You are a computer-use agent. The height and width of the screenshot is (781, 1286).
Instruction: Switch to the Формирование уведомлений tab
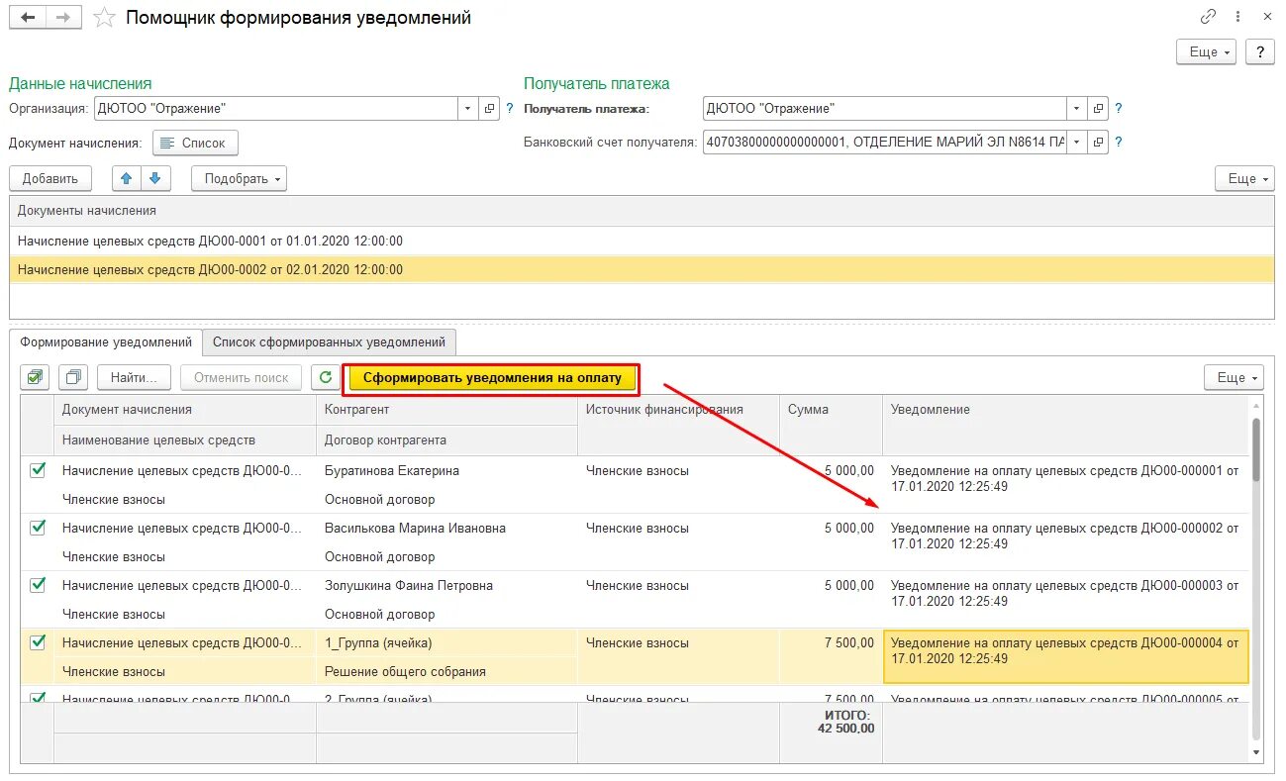tap(106, 342)
